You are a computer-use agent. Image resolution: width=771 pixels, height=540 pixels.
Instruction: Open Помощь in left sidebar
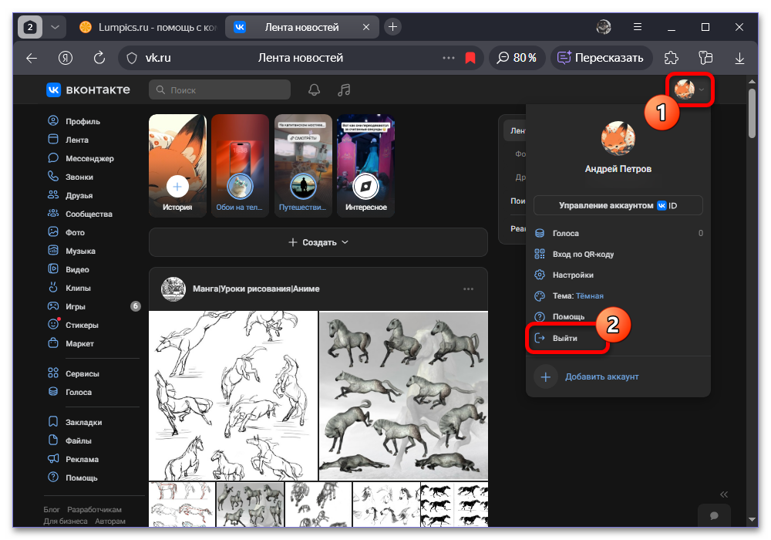click(x=72, y=478)
